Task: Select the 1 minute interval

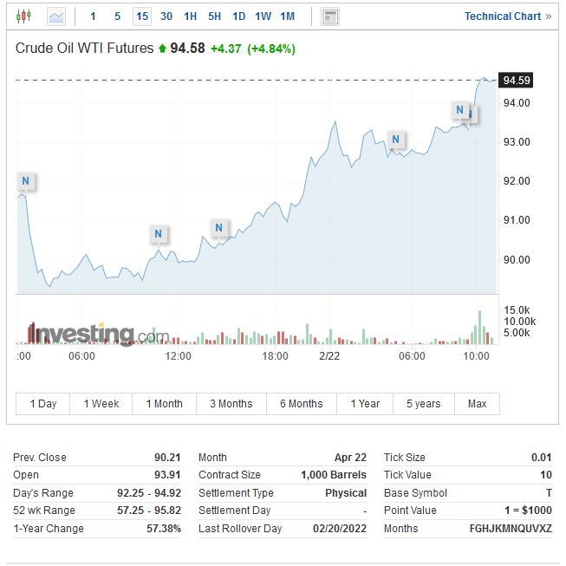Action: 94,16
